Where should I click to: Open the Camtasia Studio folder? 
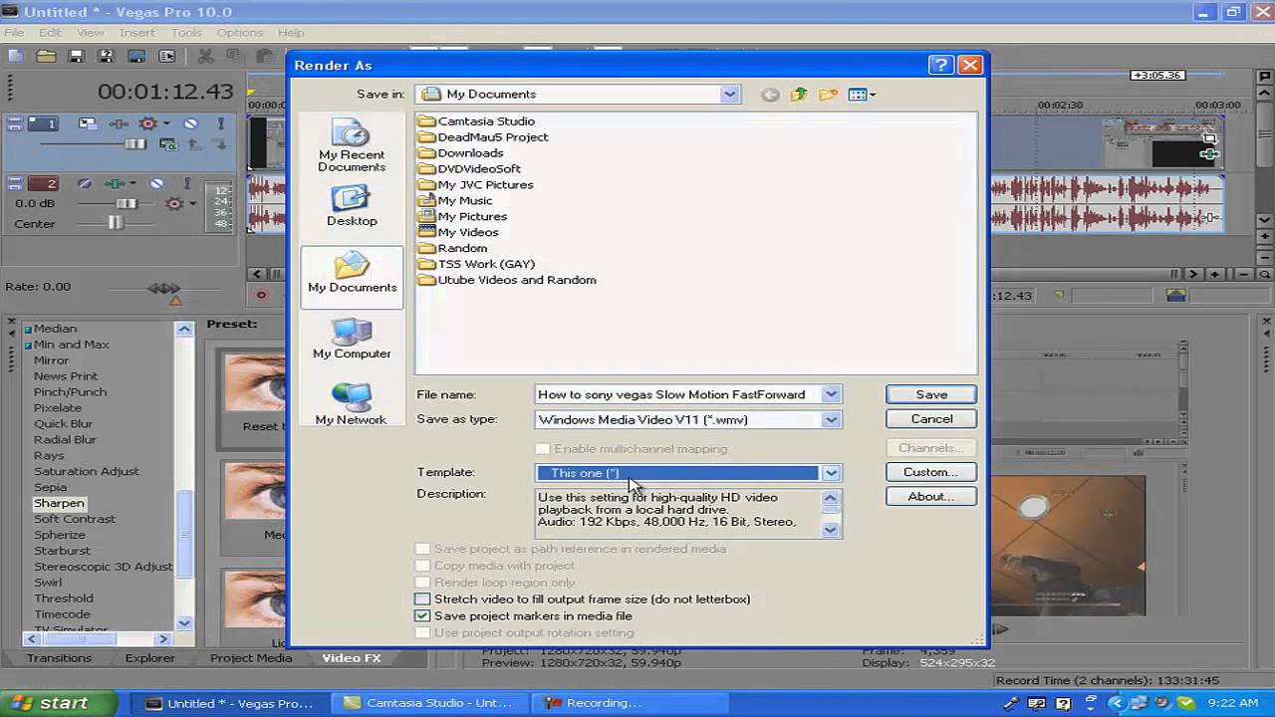476,121
